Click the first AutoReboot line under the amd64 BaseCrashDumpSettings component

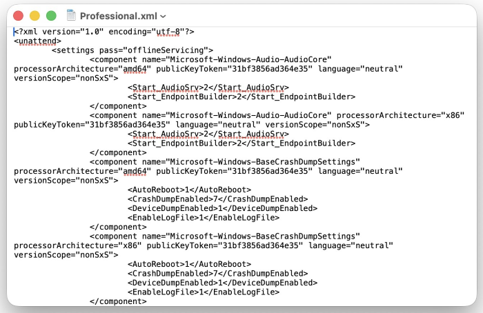click(x=190, y=190)
